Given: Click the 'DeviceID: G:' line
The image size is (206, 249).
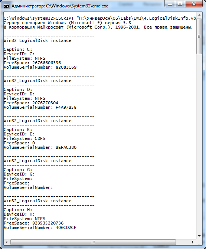Looking at the screenshot, I should click(19, 174).
